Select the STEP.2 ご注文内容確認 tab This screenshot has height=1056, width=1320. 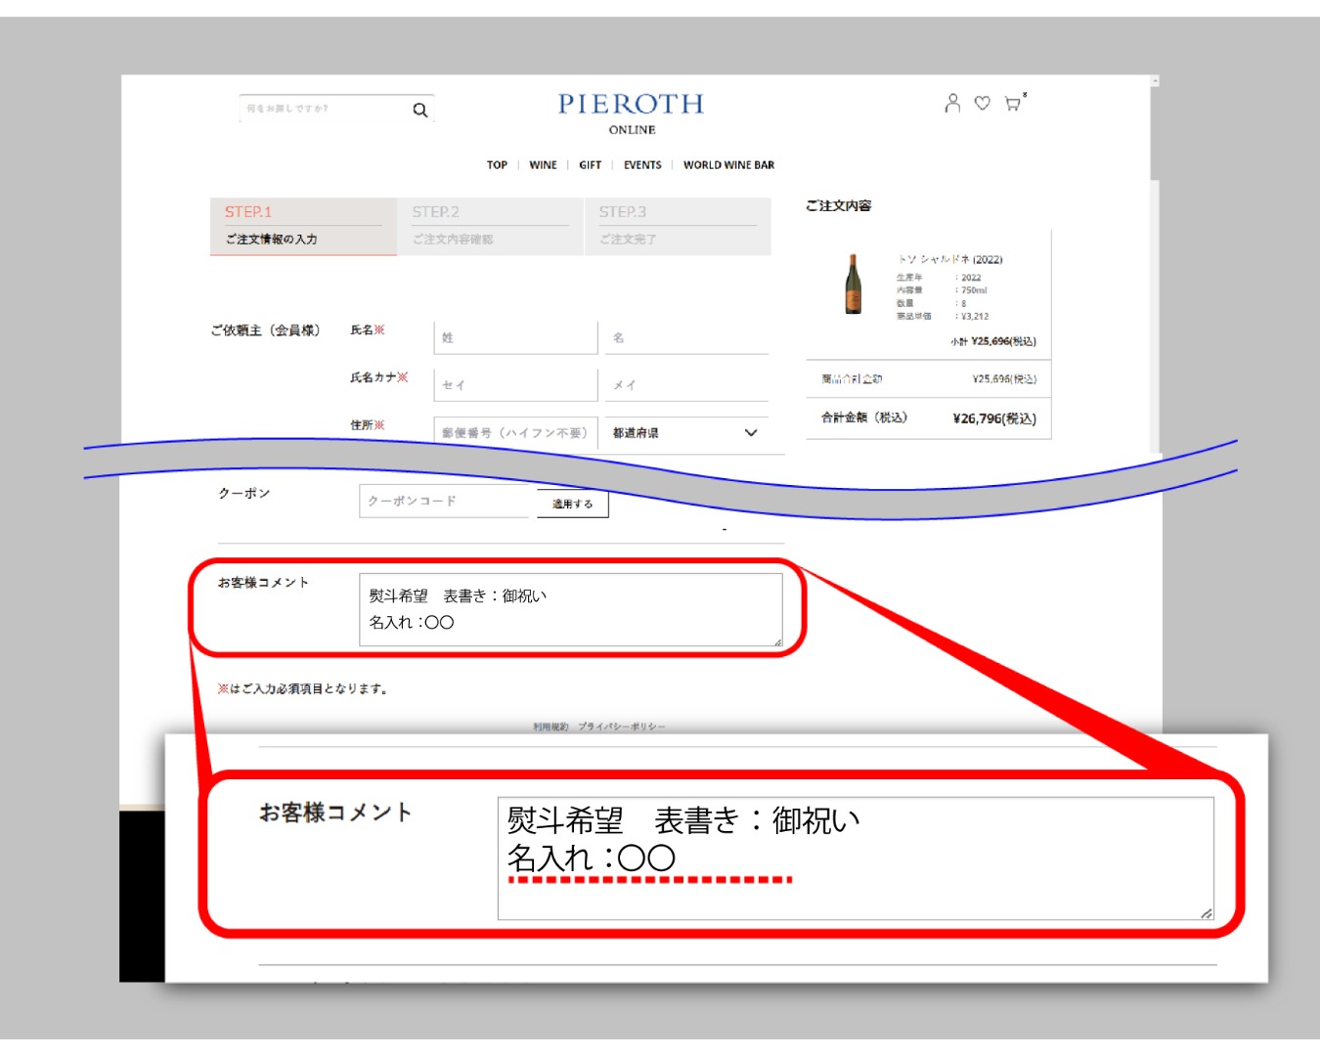click(x=490, y=226)
